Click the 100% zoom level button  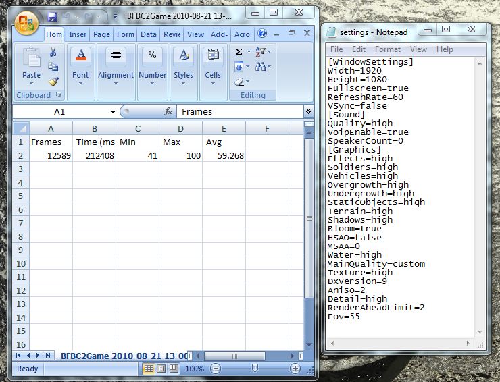[195, 369]
